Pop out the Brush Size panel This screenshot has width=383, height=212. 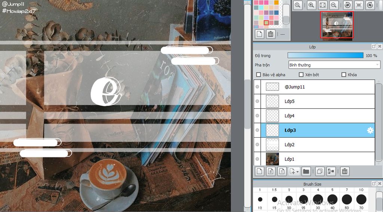374,184
